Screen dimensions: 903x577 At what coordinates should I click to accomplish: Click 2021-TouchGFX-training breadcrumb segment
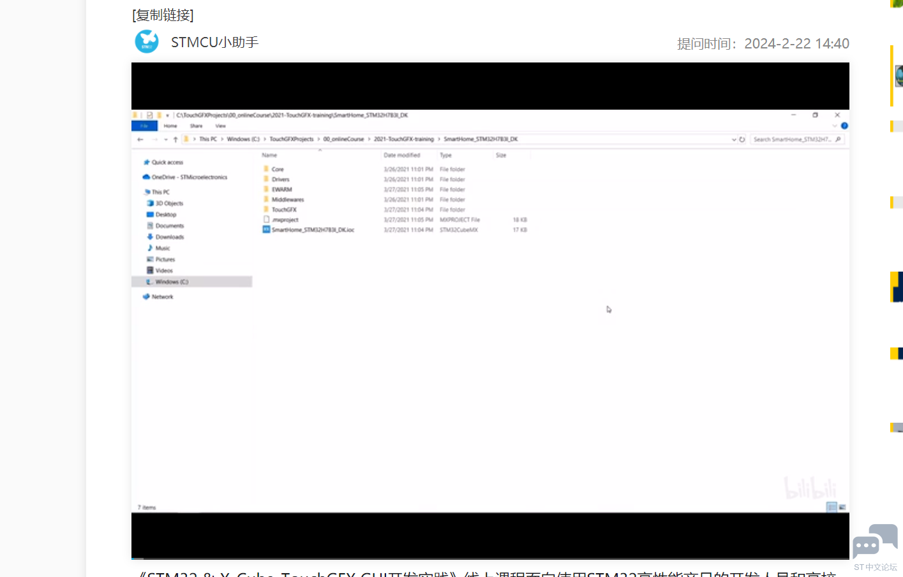[x=404, y=139]
